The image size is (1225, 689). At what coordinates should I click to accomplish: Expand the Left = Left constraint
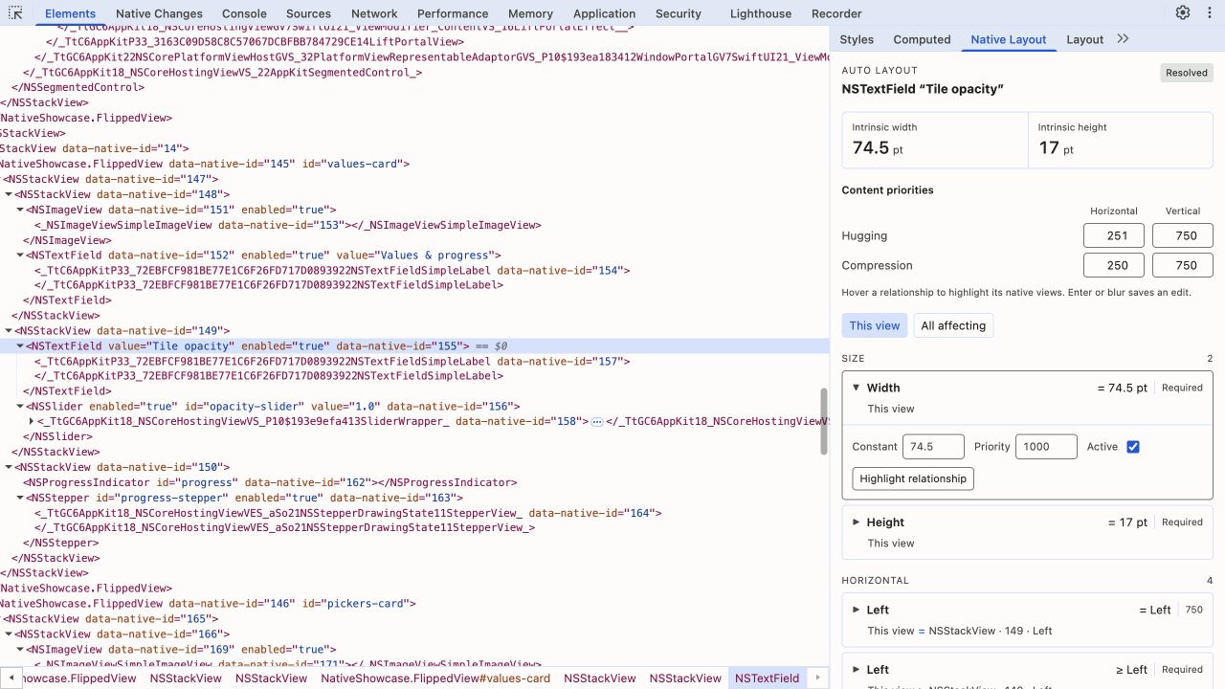coord(857,610)
